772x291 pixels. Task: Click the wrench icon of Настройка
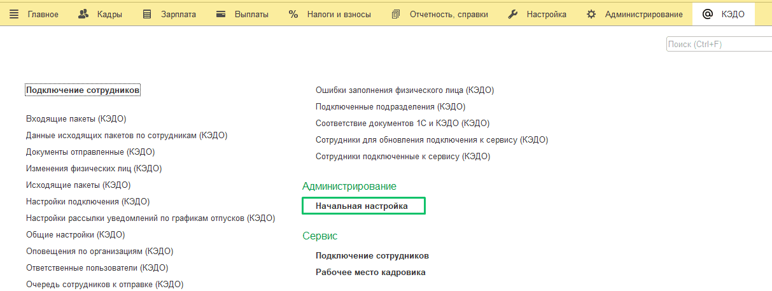coord(513,14)
